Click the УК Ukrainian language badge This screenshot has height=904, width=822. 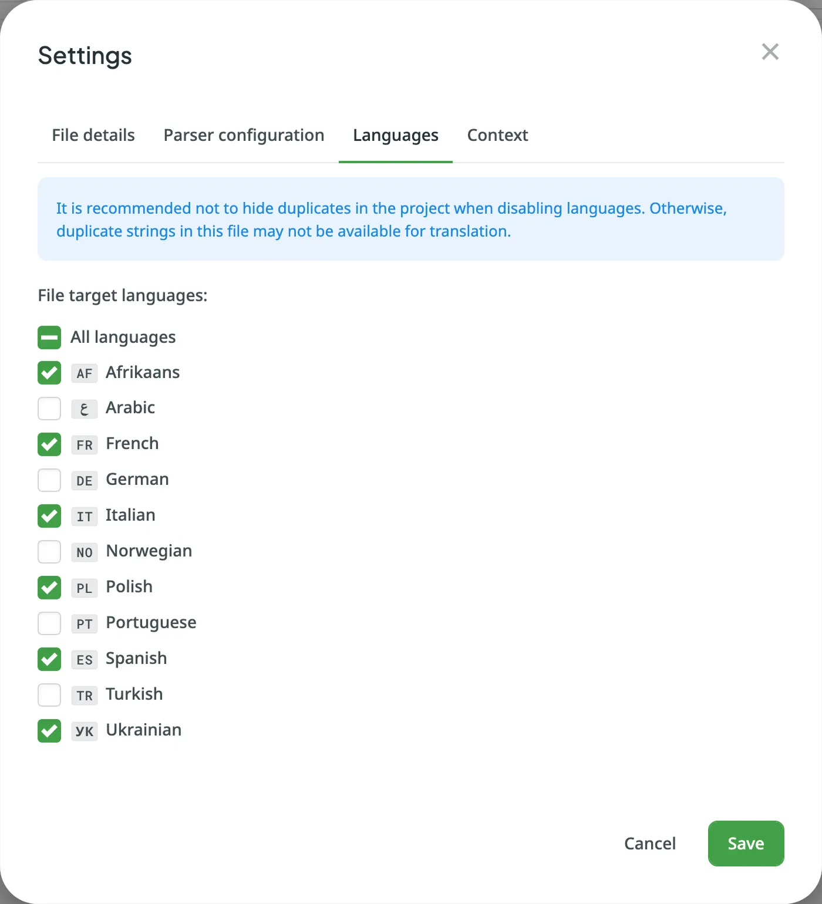point(84,731)
